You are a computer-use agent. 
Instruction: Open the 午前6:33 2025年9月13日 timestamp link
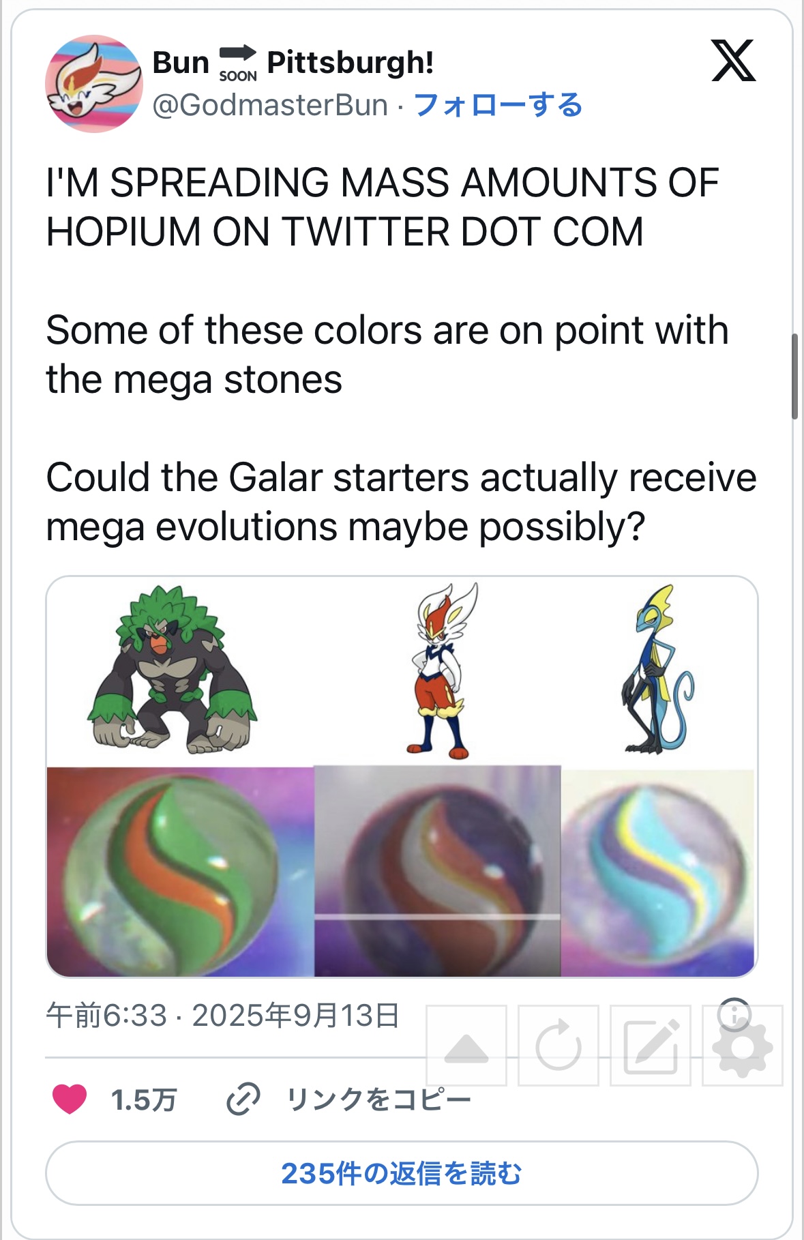222,1016
